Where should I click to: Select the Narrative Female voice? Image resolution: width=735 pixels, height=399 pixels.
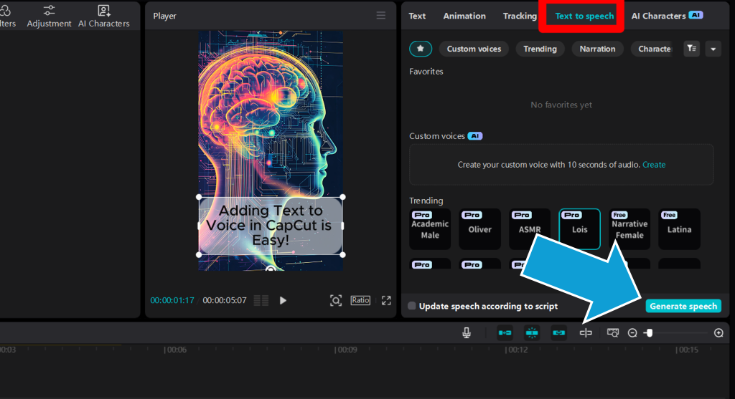(x=629, y=229)
